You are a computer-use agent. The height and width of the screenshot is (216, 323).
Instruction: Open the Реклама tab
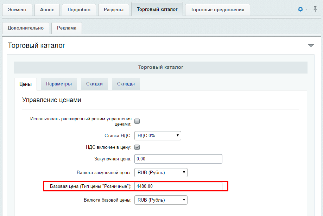[66, 28]
